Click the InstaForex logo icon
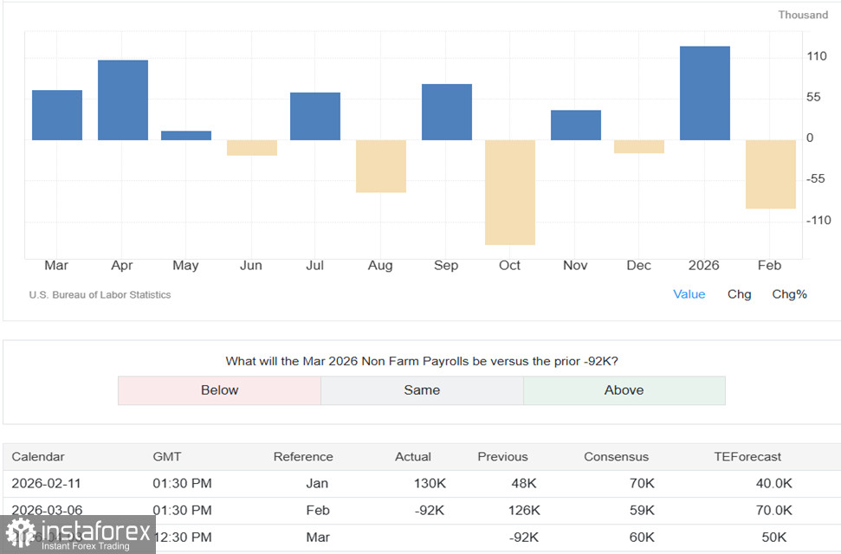Screen dimensions: 841x554 (x=21, y=534)
